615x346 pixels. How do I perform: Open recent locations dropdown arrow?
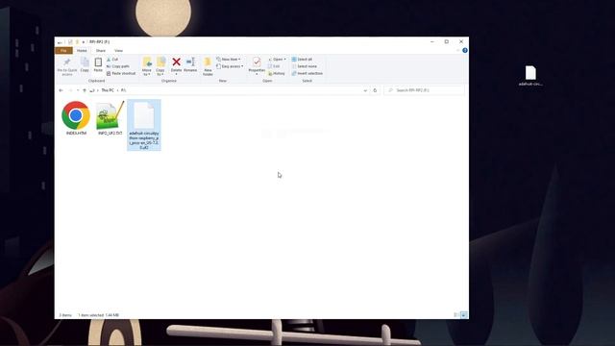(78, 90)
